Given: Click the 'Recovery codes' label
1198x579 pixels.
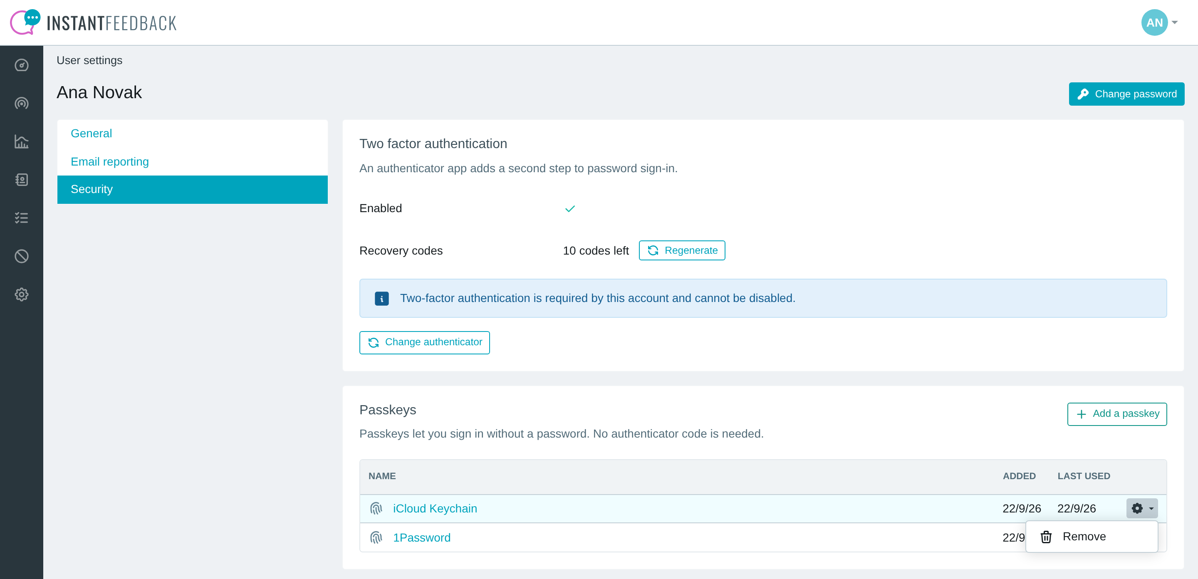Looking at the screenshot, I should click(401, 251).
